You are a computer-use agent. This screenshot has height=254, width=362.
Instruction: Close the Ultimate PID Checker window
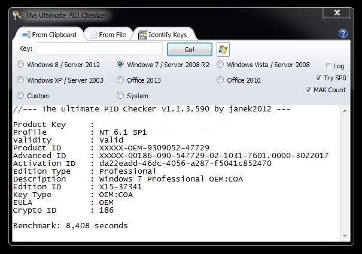337,13
